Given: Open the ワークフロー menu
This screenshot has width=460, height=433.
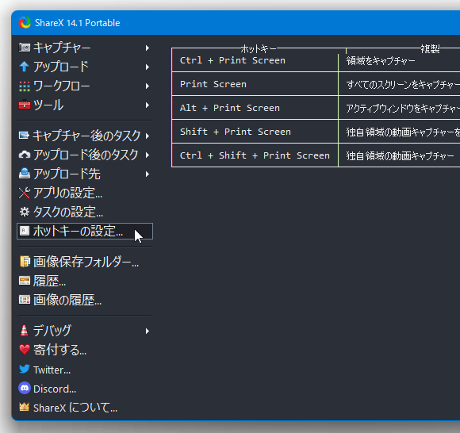Looking at the screenshot, I should click(x=85, y=86).
